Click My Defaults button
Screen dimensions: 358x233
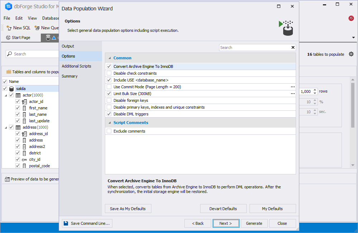pyautogui.click(x=272, y=209)
